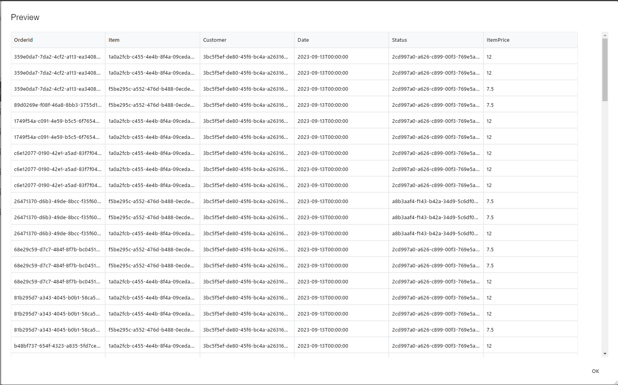Viewport: 618px width, 385px height.
Task: Select the first row starting with 359e0da7
Action: click(x=58, y=56)
